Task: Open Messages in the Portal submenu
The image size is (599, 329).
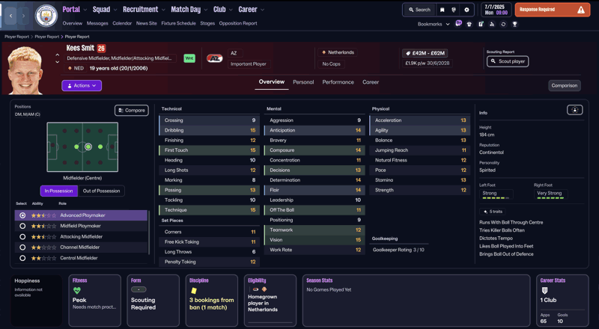Action: 97,23
